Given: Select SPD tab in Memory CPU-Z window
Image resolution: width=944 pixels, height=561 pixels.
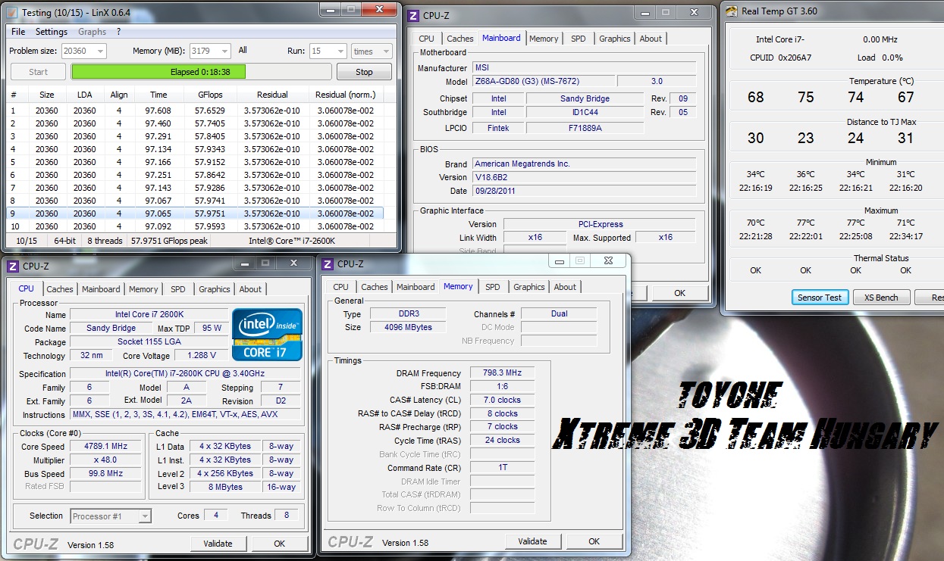Looking at the screenshot, I should (492, 287).
